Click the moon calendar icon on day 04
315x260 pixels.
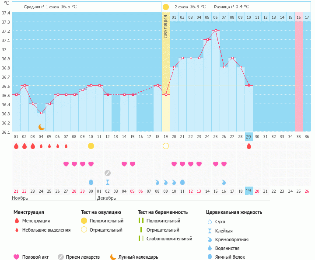tap(41, 127)
